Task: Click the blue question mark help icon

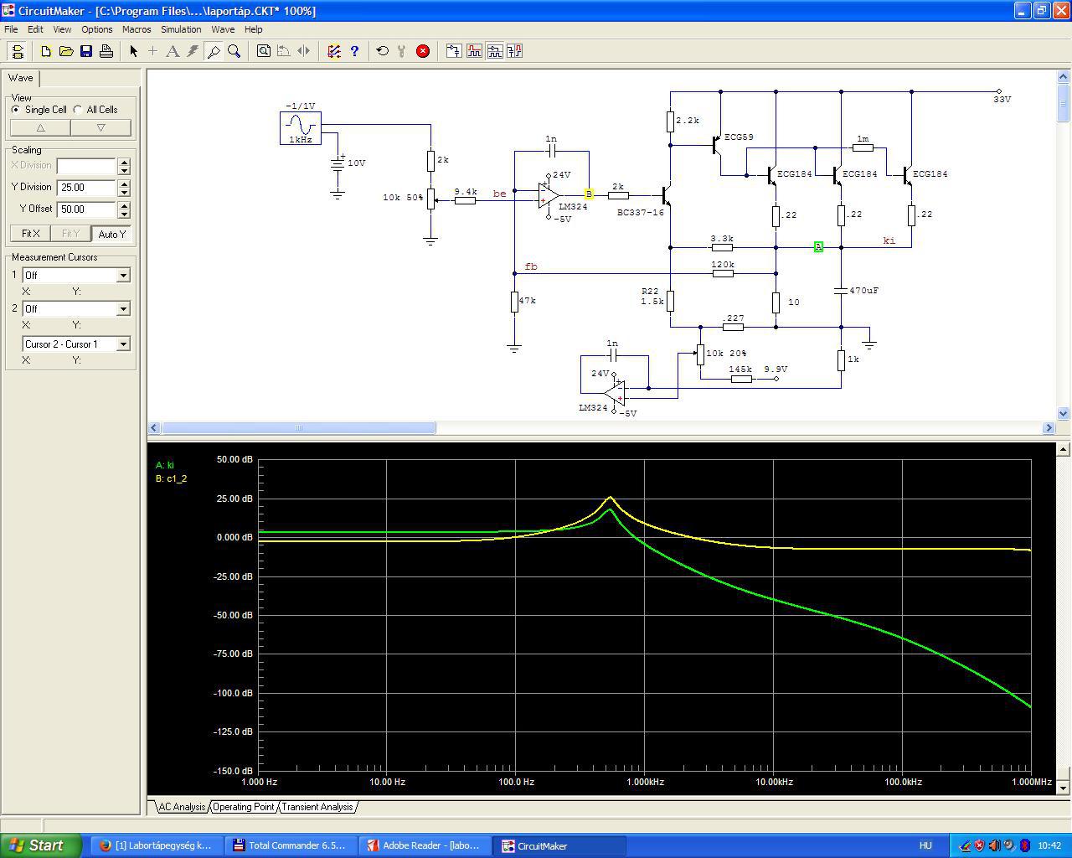Action: [354, 51]
